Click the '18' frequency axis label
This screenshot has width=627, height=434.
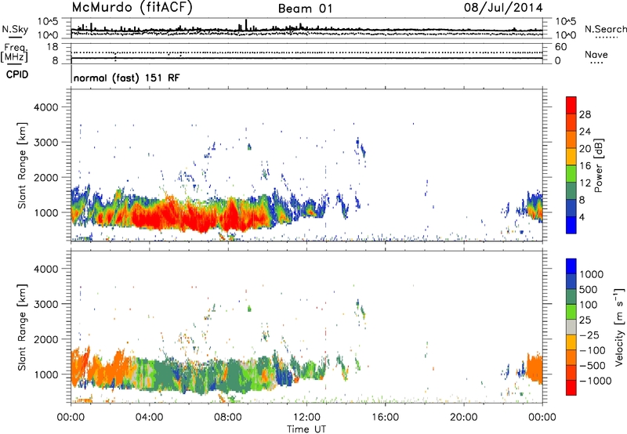(53, 47)
